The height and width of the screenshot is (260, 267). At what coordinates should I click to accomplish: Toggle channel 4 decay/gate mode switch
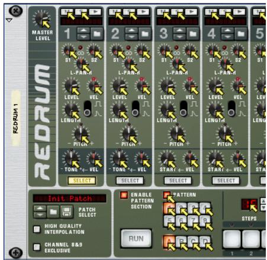231,108
